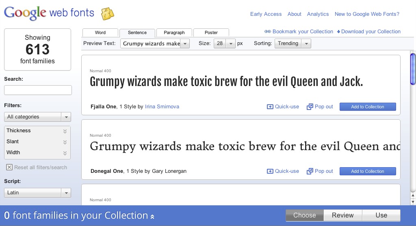416x226 pixels.
Task: Open Irina Smirnova designer link
Action: [x=162, y=107]
